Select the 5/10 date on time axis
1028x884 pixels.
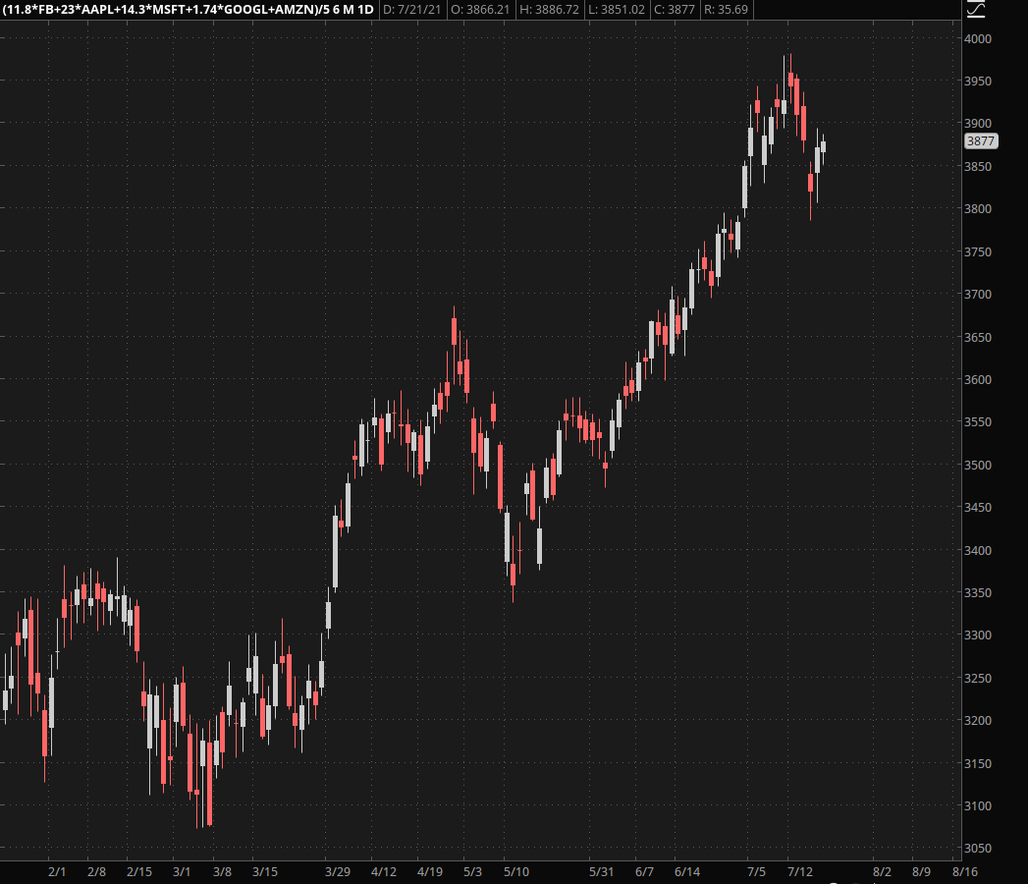(516, 871)
